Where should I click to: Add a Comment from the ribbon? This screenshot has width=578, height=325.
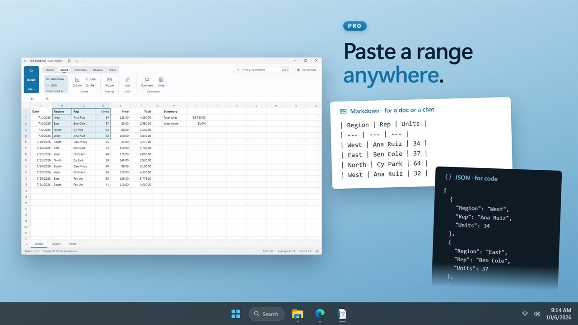pos(147,82)
